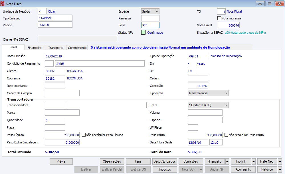
Task: Switch to the Transporte tab
Action: point(56,48)
